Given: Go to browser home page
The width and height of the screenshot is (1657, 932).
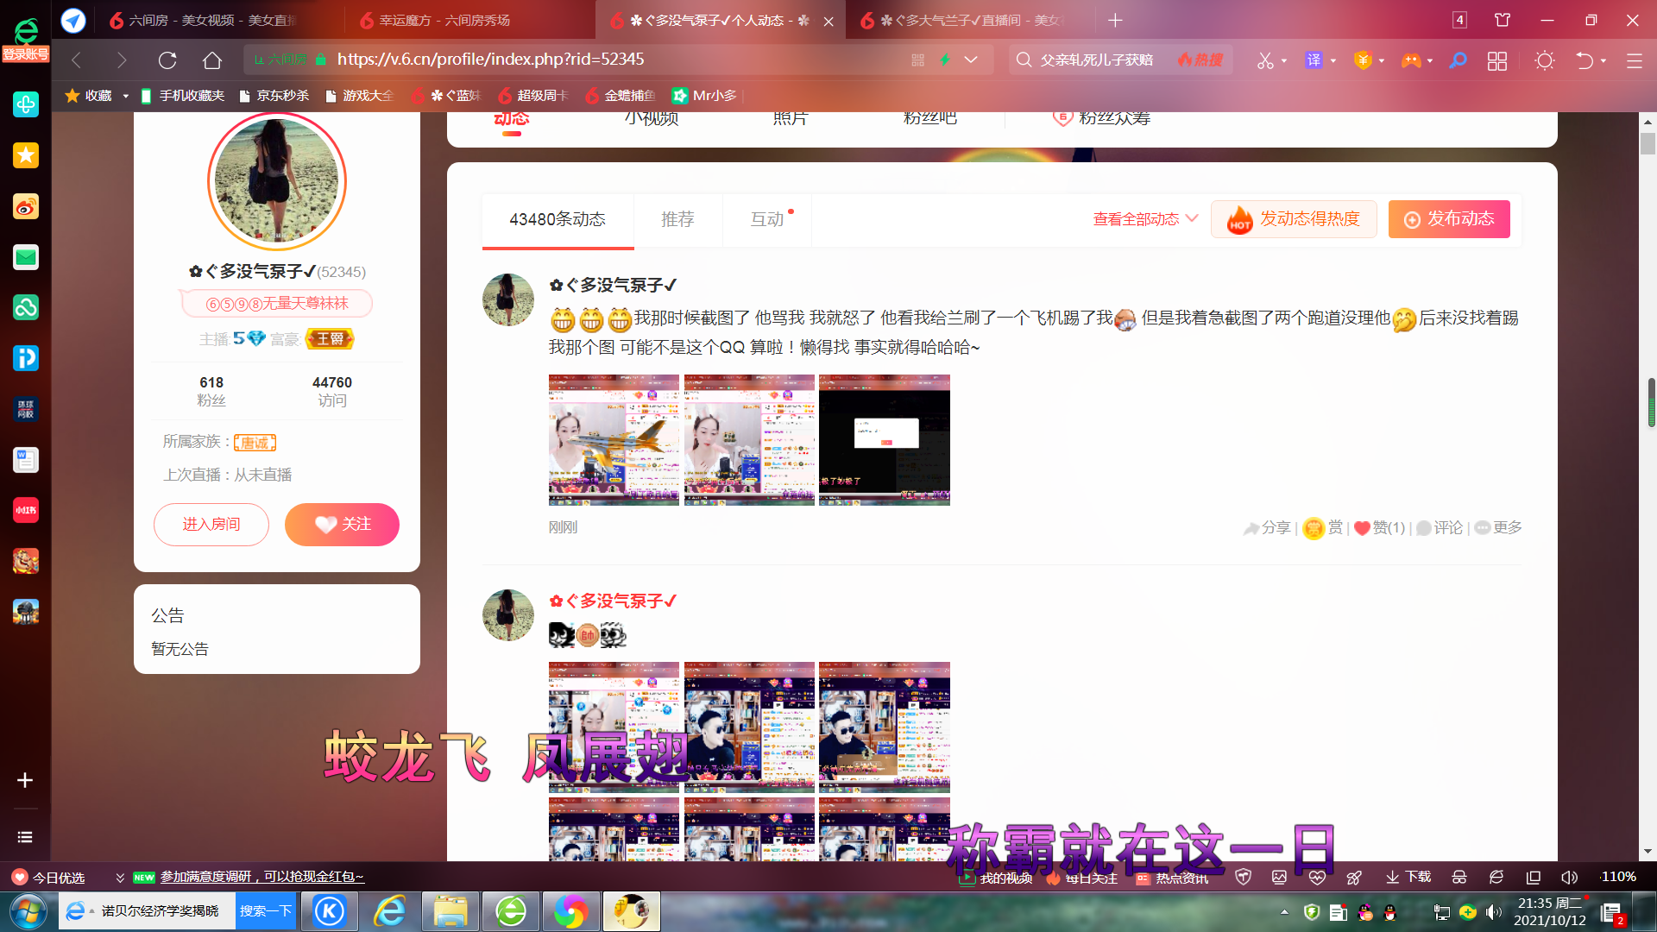Looking at the screenshot, I should pyautogui.click(x=212, y=60).
